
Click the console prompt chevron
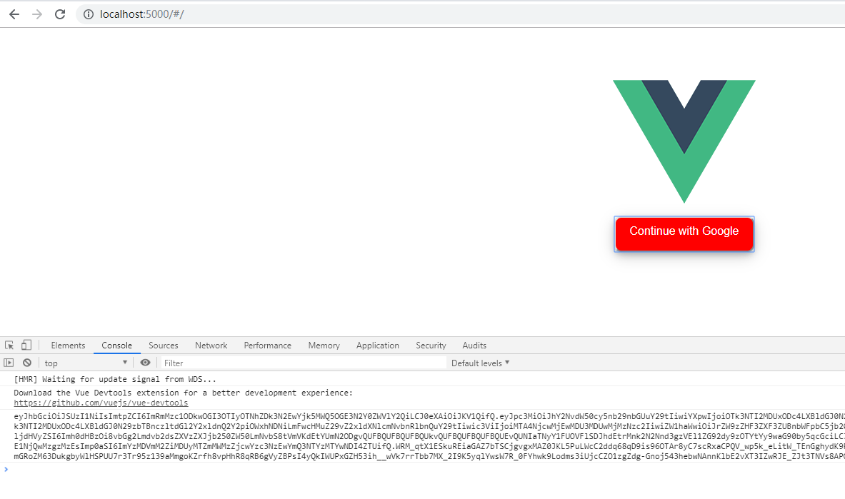[6, 469]
